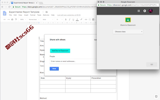160x100 pixels.
Task: Open Classroom apps menu icon
Action: point(139,11)
